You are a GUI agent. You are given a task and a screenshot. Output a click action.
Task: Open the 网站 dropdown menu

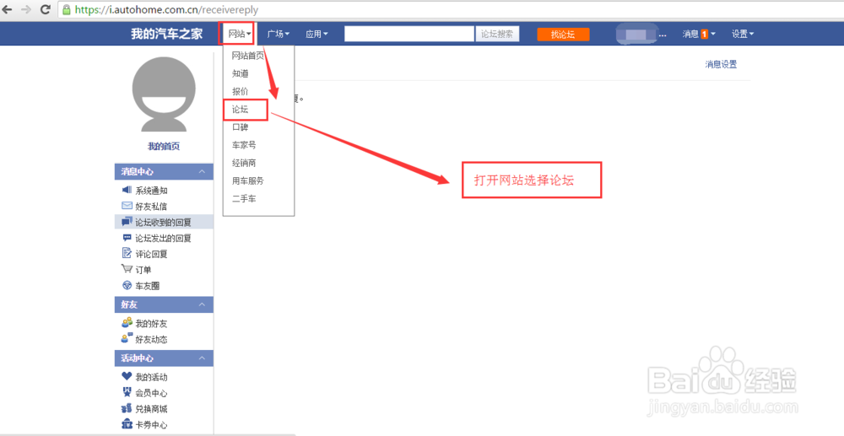click(x=240, y=34)
